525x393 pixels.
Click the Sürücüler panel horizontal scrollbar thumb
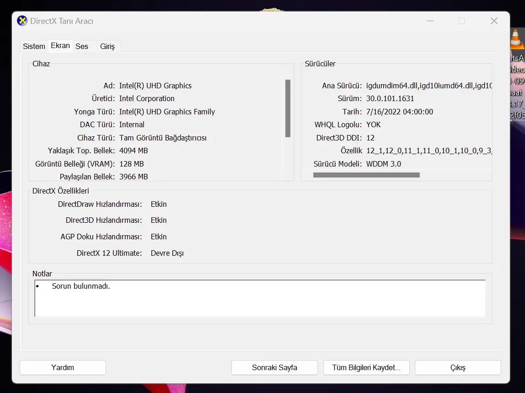(x=366, y=175)
